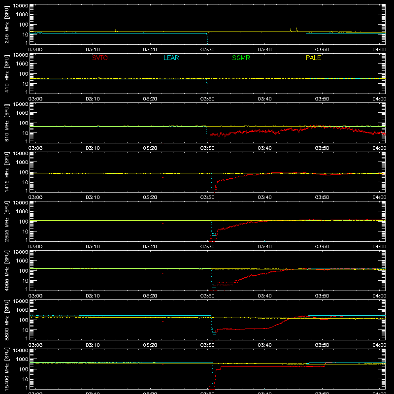Click 03:00 label under the 245 MHz plot
394x394 pixels.
[35, 50]
